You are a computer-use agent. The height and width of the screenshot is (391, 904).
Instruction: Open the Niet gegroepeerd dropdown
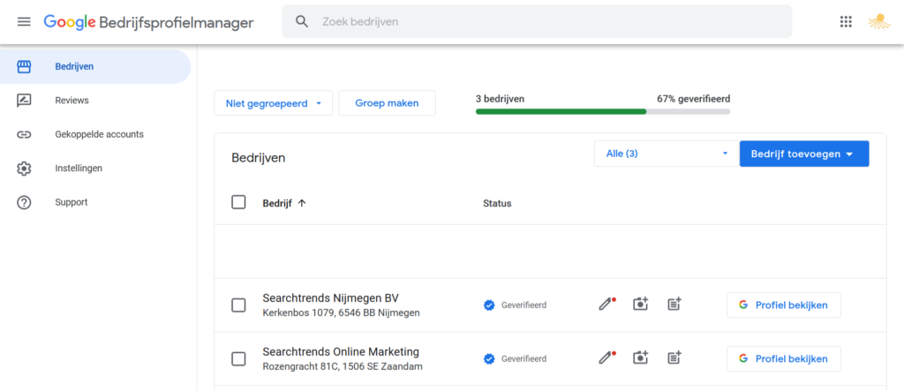click(274, 103)
